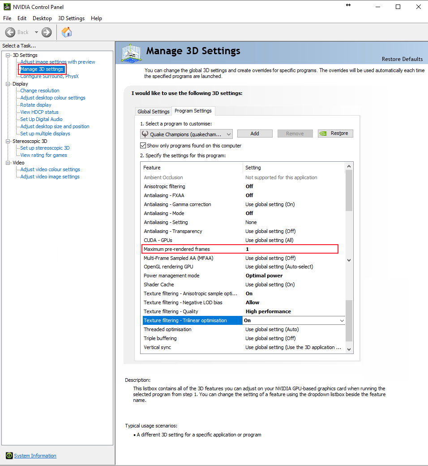The width and height of the screenshot is (428, 466).
Task: Open Configure Surround, PhysX
Action: coord(49,76)
